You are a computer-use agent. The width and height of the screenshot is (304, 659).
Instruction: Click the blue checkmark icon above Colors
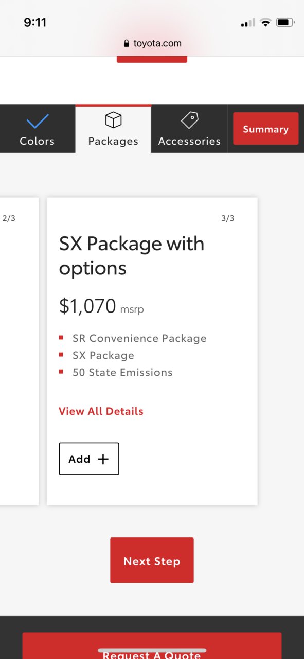tap(37, 122)
